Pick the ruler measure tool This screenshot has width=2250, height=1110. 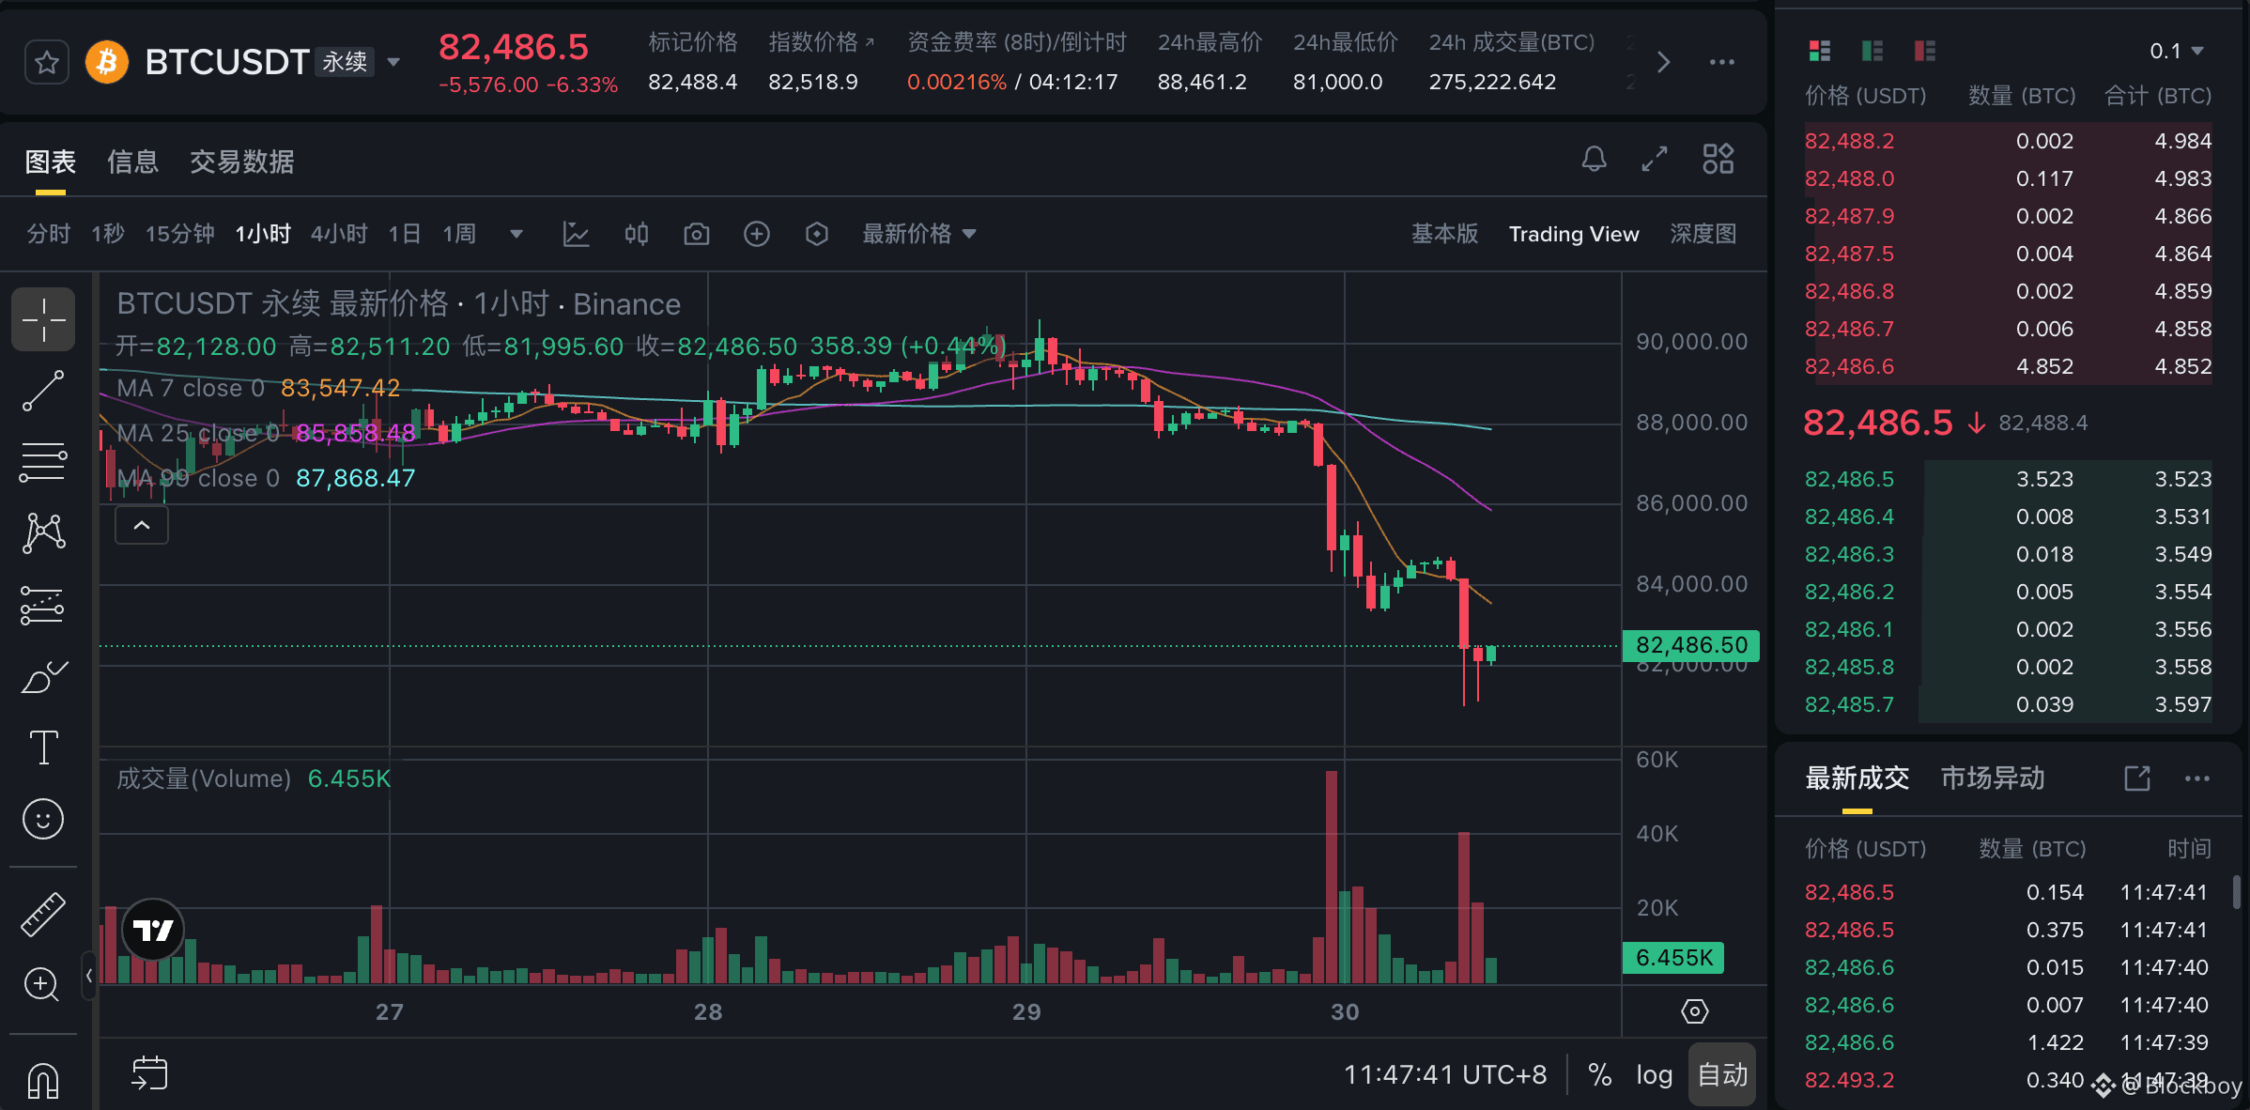(x=43, y=914)
